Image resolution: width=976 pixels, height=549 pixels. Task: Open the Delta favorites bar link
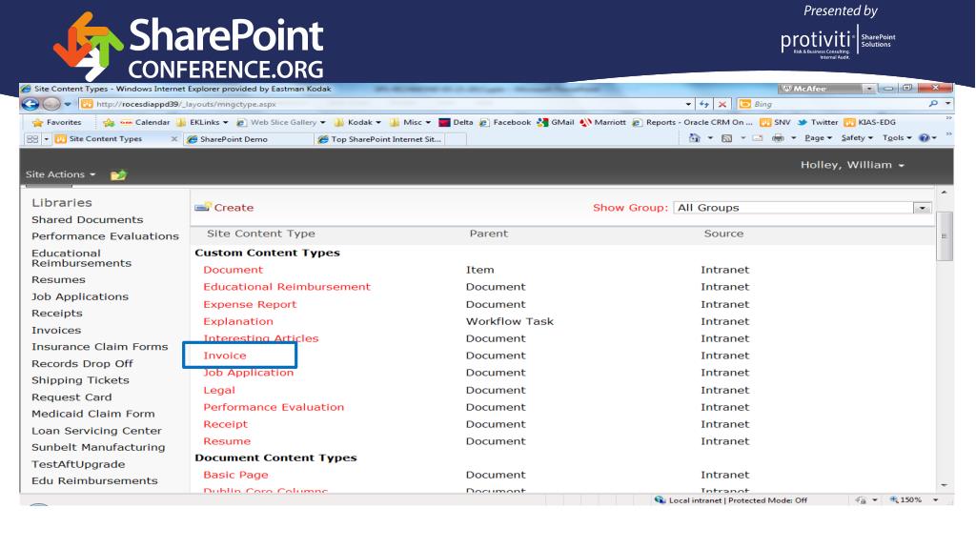click(456, 122)
